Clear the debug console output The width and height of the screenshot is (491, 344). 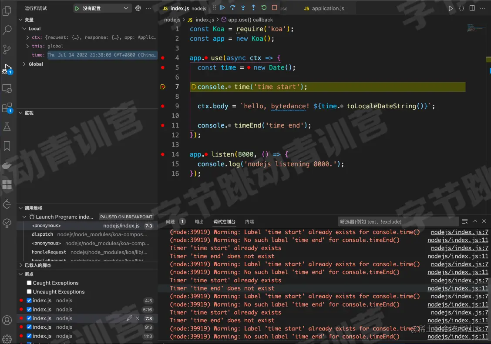(465, 221)
